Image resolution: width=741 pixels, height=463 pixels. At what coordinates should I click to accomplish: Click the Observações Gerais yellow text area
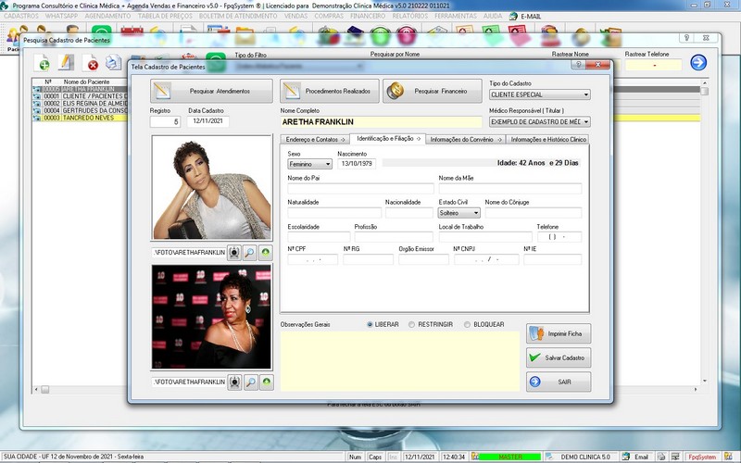point(399,361)
